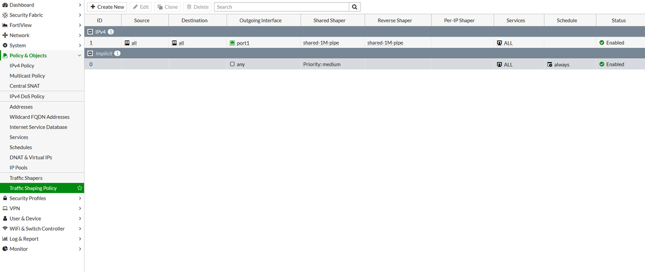This screenshot has width=645, height=272.
Task: Expand the VPN sidebar menu
Action: [x=80, y=208]
